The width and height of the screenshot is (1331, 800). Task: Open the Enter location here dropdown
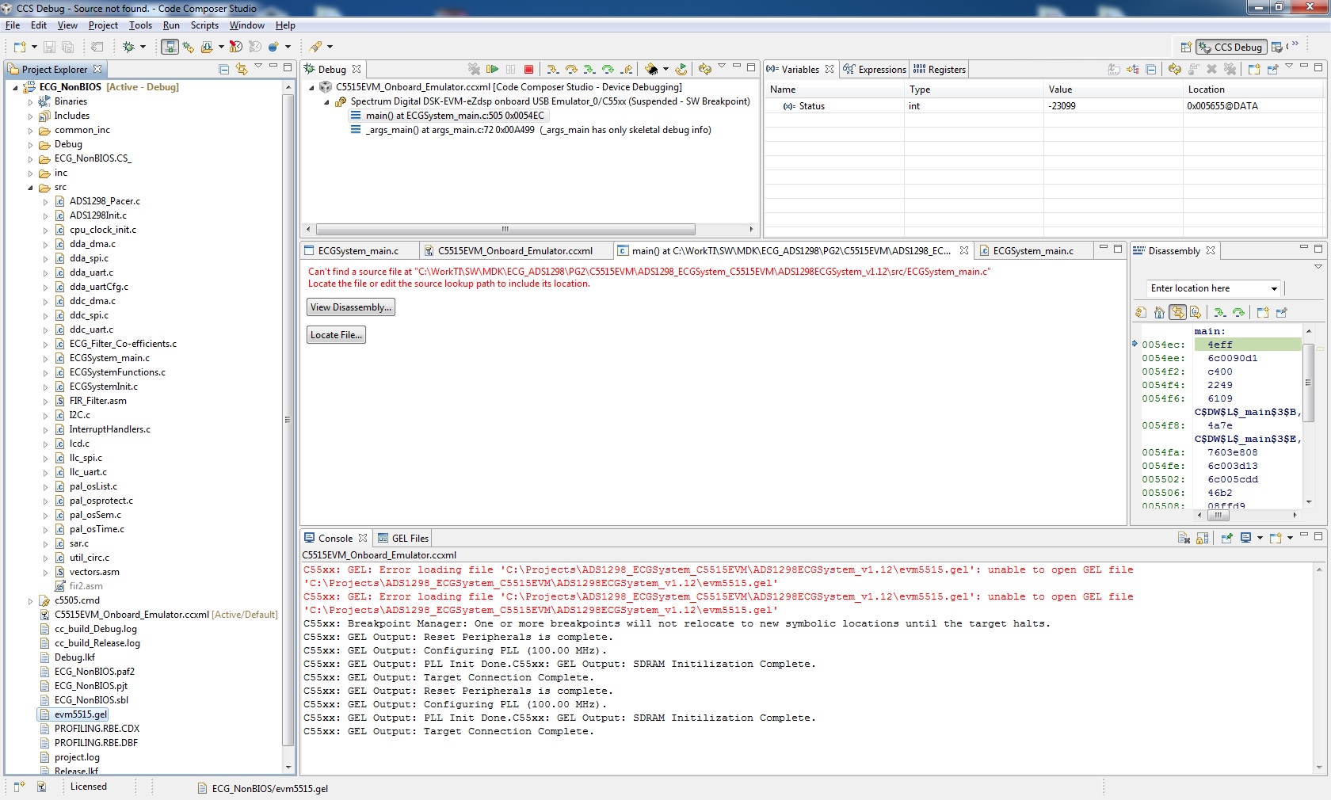(1274, 289)
